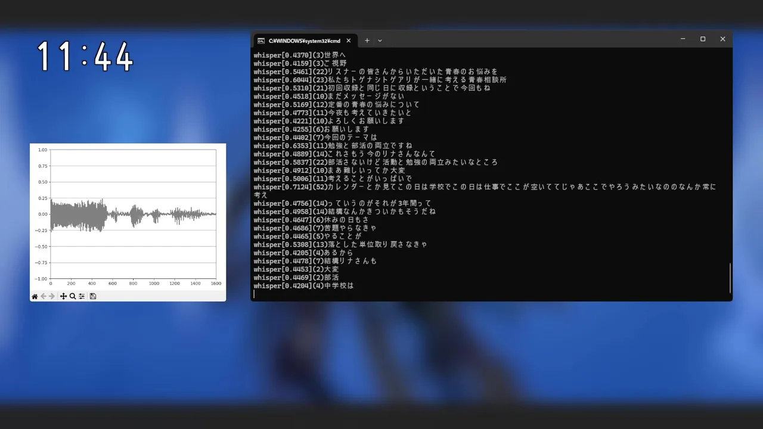Click the whisper[0.5169] output line
Image resolution: width=763 pixels, height=429 pixels.
pyautogui.click(x=337, y=105)
